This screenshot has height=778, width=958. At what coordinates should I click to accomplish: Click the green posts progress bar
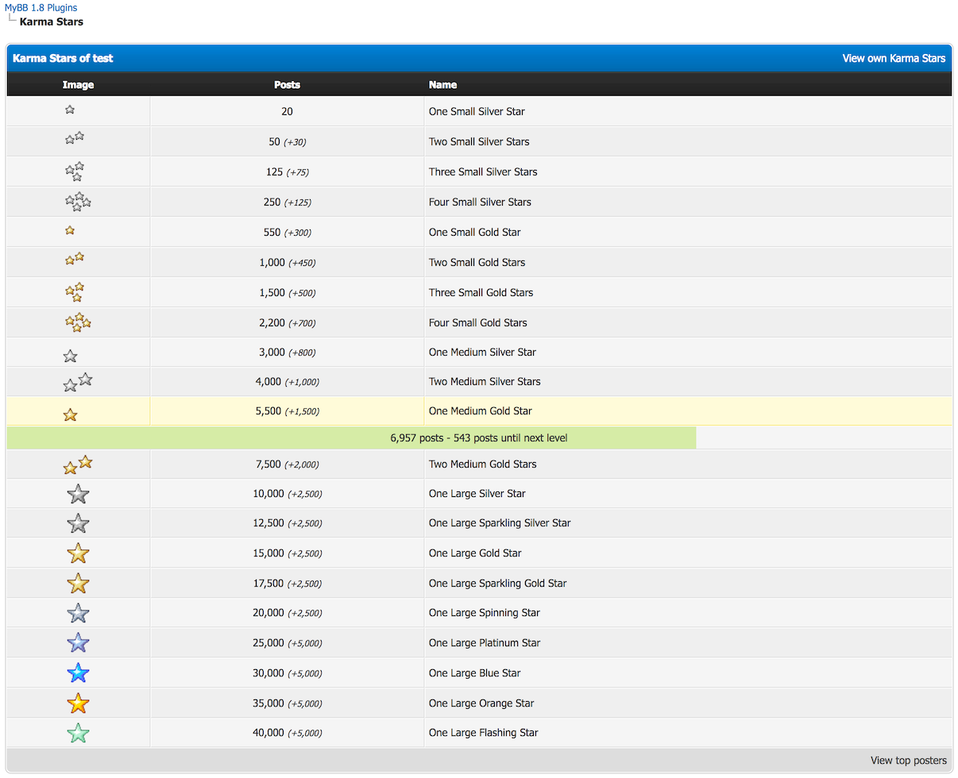pos(351,438)
